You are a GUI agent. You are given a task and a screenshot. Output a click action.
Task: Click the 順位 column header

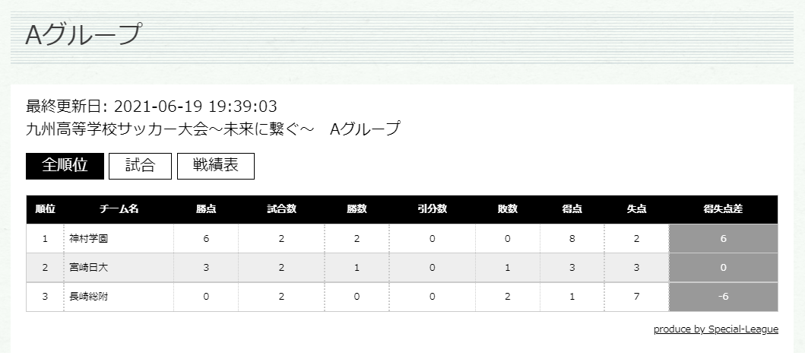click(x=45, y=209)
